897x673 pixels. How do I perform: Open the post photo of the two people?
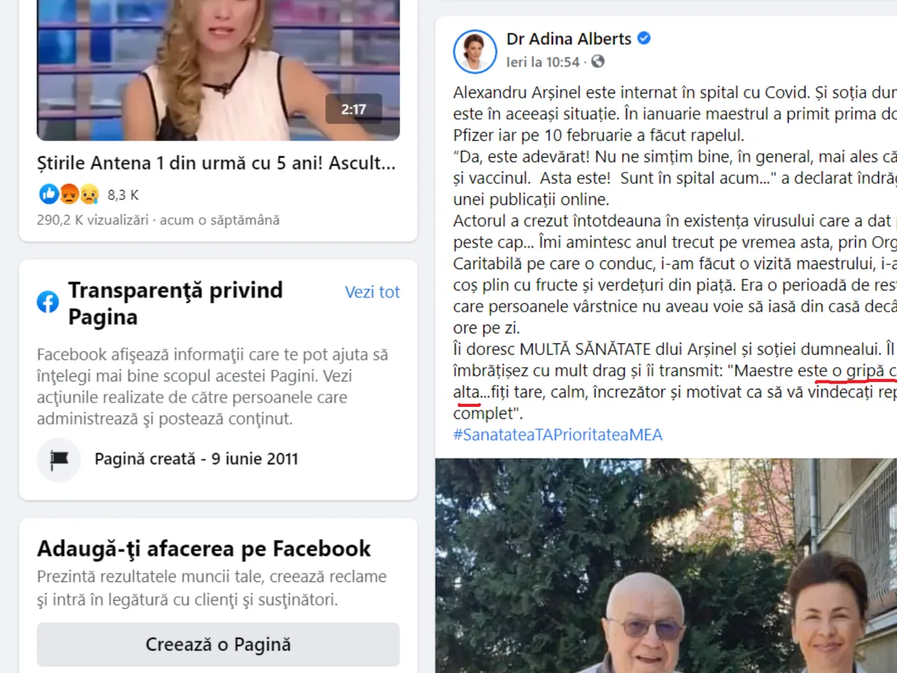point(666,565)
